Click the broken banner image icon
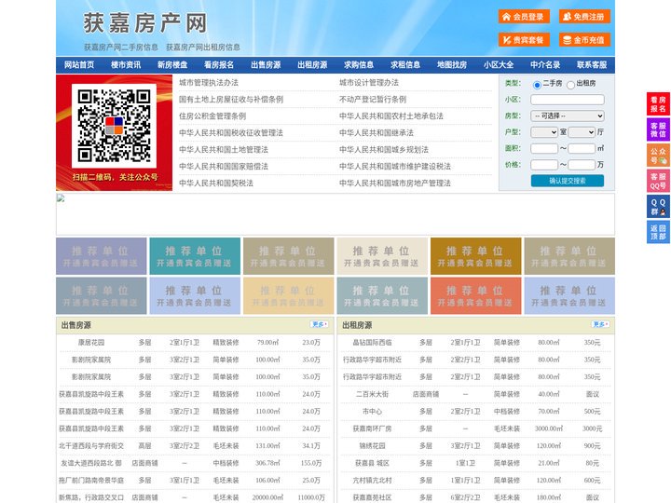Viewport: 671px width, 503px height. click(61, 198)
